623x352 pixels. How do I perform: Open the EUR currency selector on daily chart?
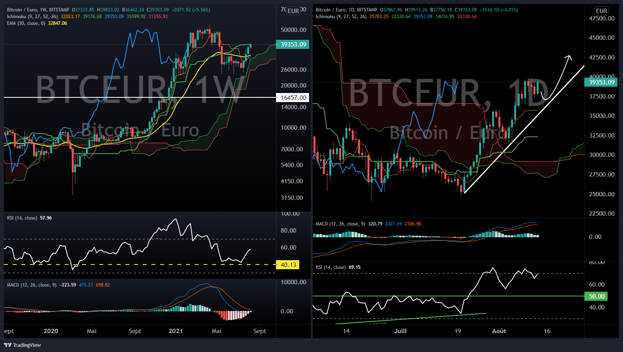(601, 11)
